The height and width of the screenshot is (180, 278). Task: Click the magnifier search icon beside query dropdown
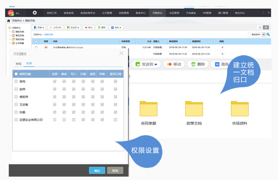[268, 34]
